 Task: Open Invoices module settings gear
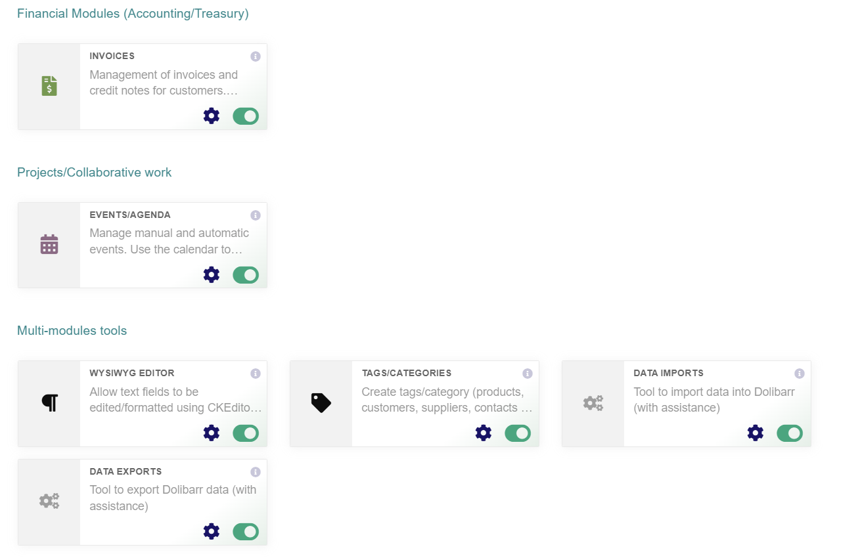coord(212,116)
